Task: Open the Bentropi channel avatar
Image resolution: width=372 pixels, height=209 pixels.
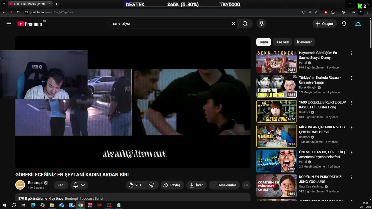Action: coord(20,185)
